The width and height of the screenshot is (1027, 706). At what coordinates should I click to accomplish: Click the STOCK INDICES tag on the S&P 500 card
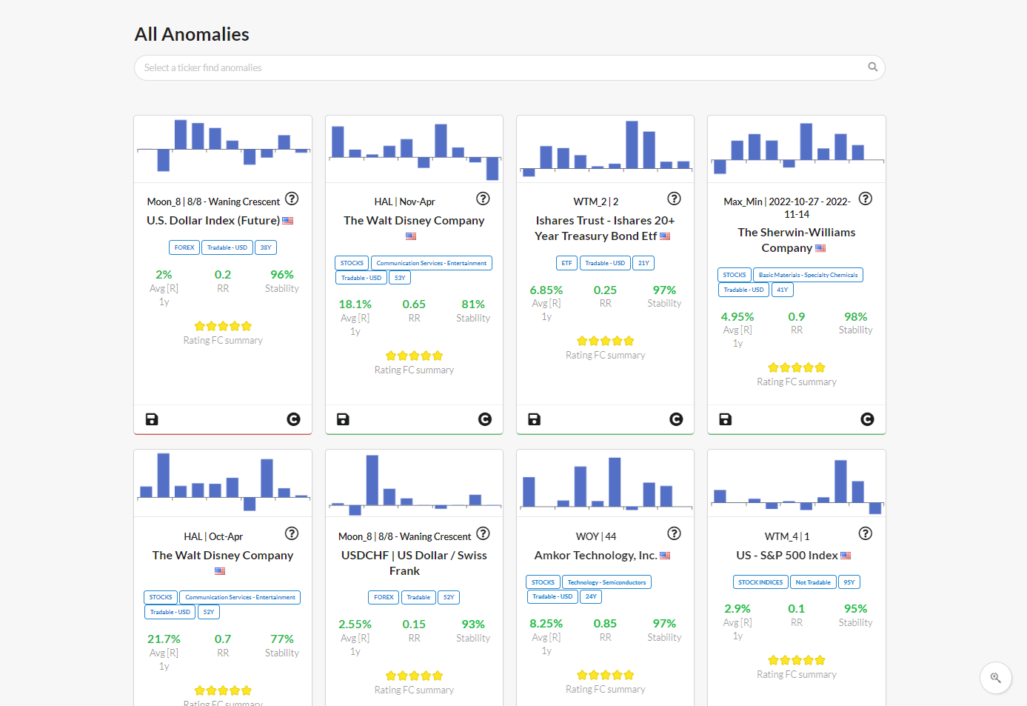point(760,582)
